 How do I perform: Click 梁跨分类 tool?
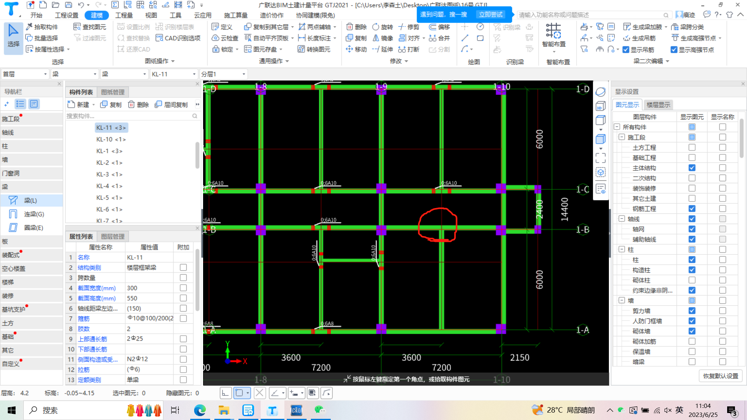pos(688,27)
